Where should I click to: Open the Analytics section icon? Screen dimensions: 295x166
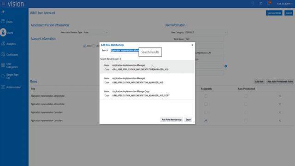pos(3,43)
